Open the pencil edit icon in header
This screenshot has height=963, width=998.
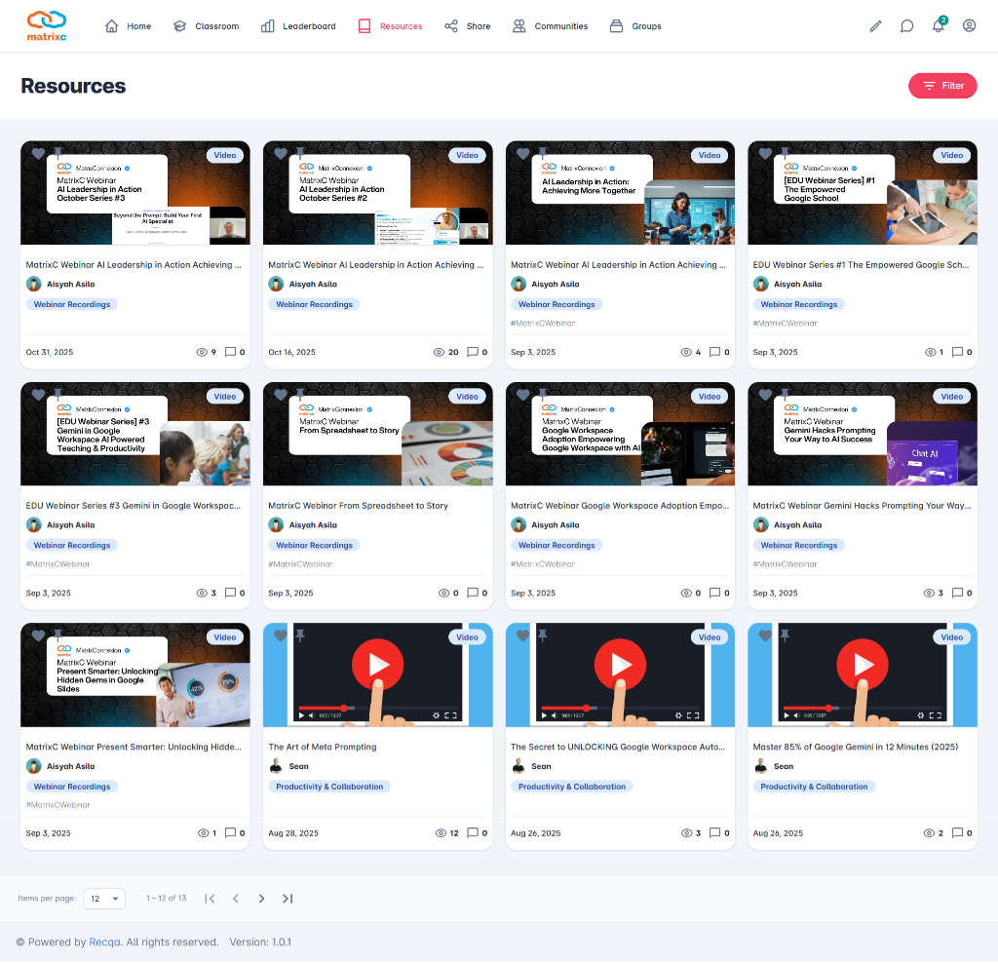pos(875,26)
